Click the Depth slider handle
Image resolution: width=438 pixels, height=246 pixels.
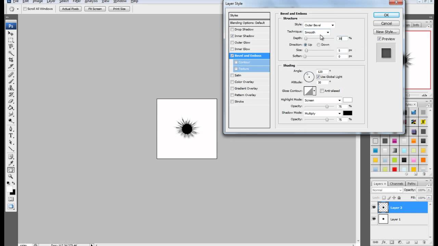(306, 39)
